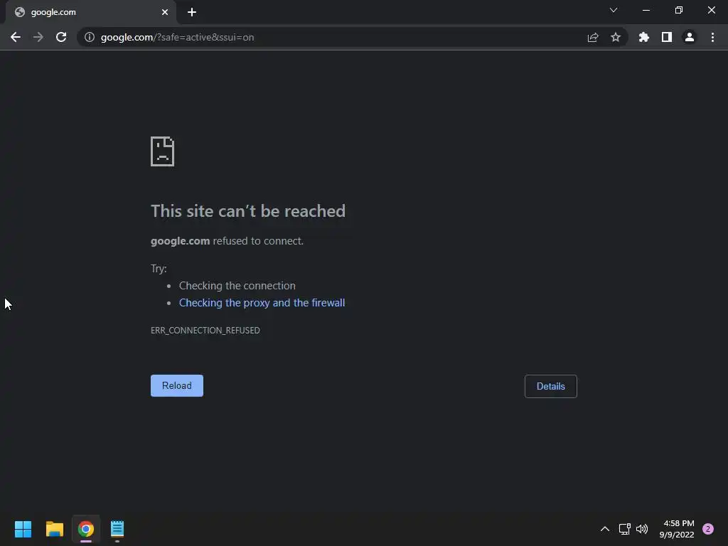Open the Windows Start menu
Image resolution: width=728 pixels, height=546 pixels.
pyautogui.click(x=23, y=529)
